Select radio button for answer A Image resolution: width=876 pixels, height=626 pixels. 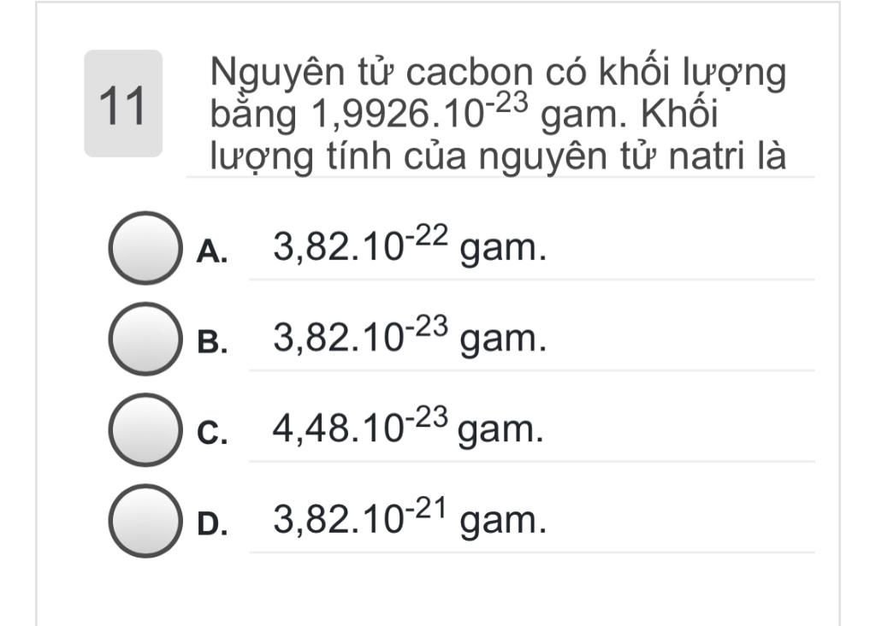(x=145, y=248)
